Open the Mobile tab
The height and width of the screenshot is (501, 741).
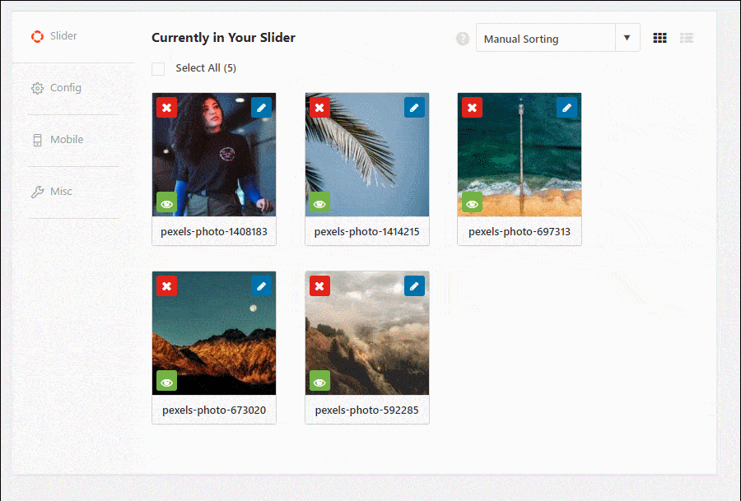[x=74, y=140]
